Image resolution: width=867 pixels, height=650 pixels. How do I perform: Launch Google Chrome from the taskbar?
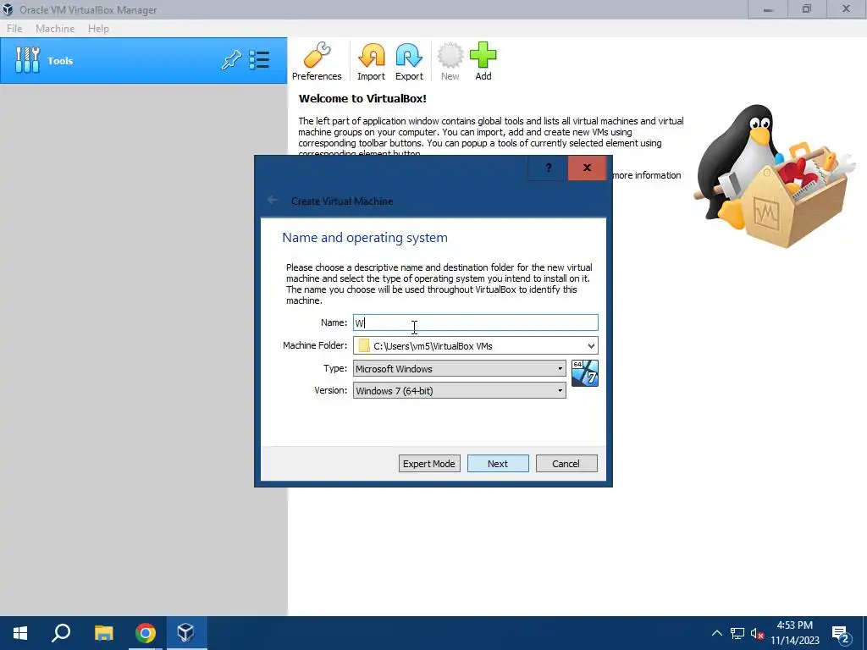(146, 633)
